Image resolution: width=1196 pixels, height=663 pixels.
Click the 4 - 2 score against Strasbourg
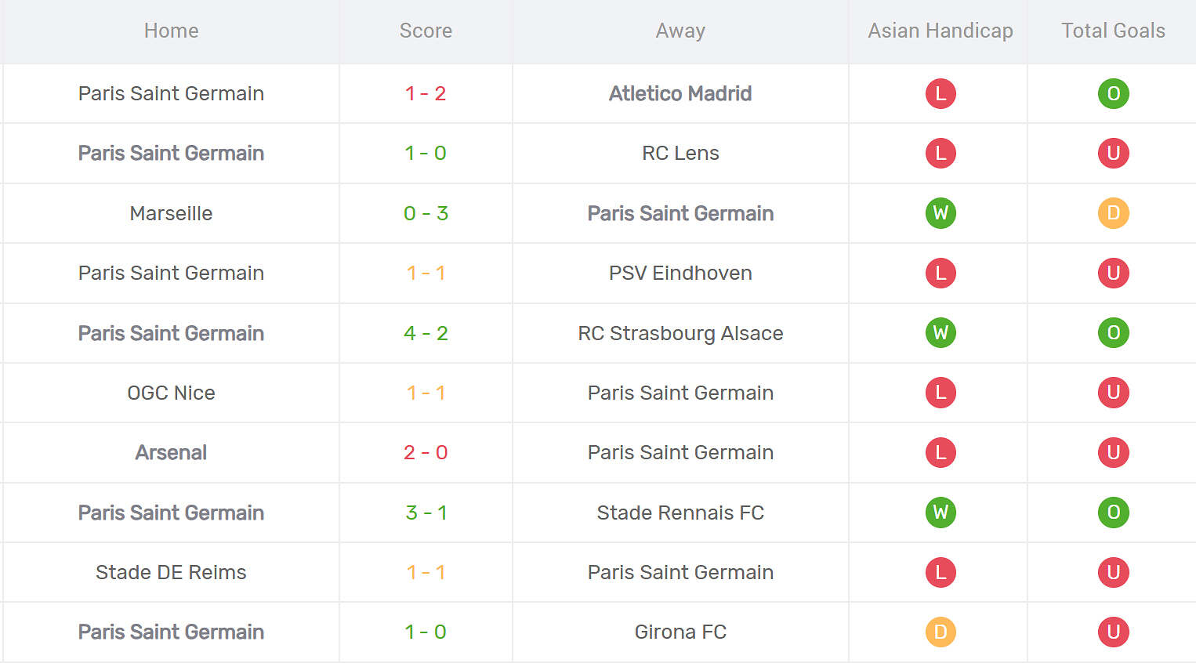(426, 333)
